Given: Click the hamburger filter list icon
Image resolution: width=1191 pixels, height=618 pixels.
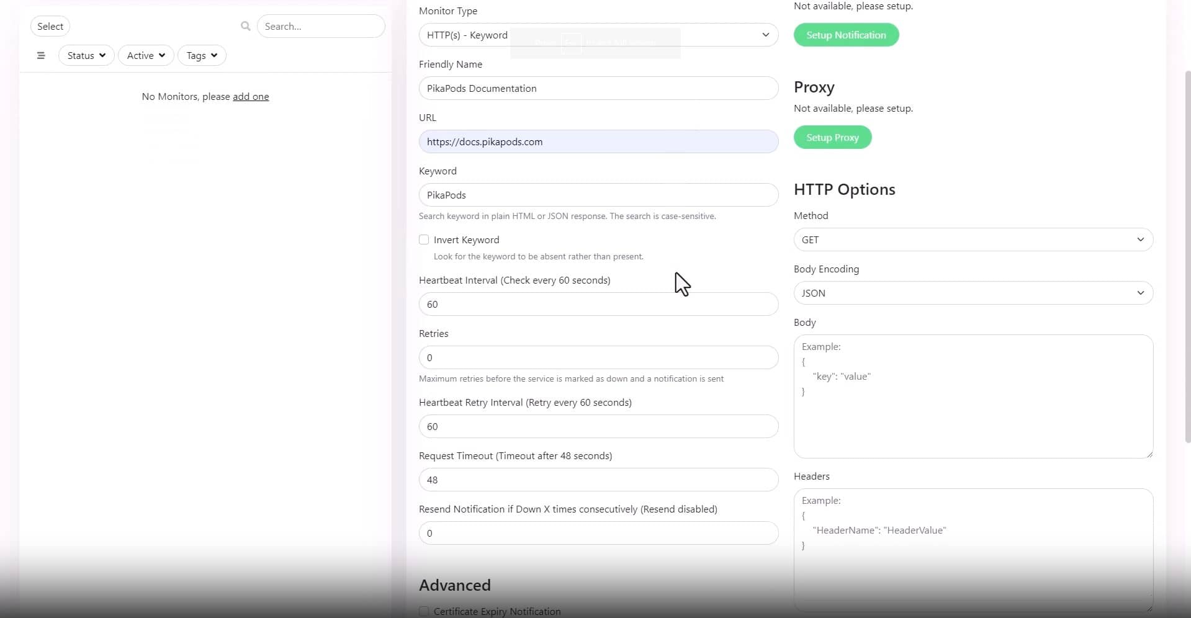Looking at the screenshot, I should tap(41, 55).
